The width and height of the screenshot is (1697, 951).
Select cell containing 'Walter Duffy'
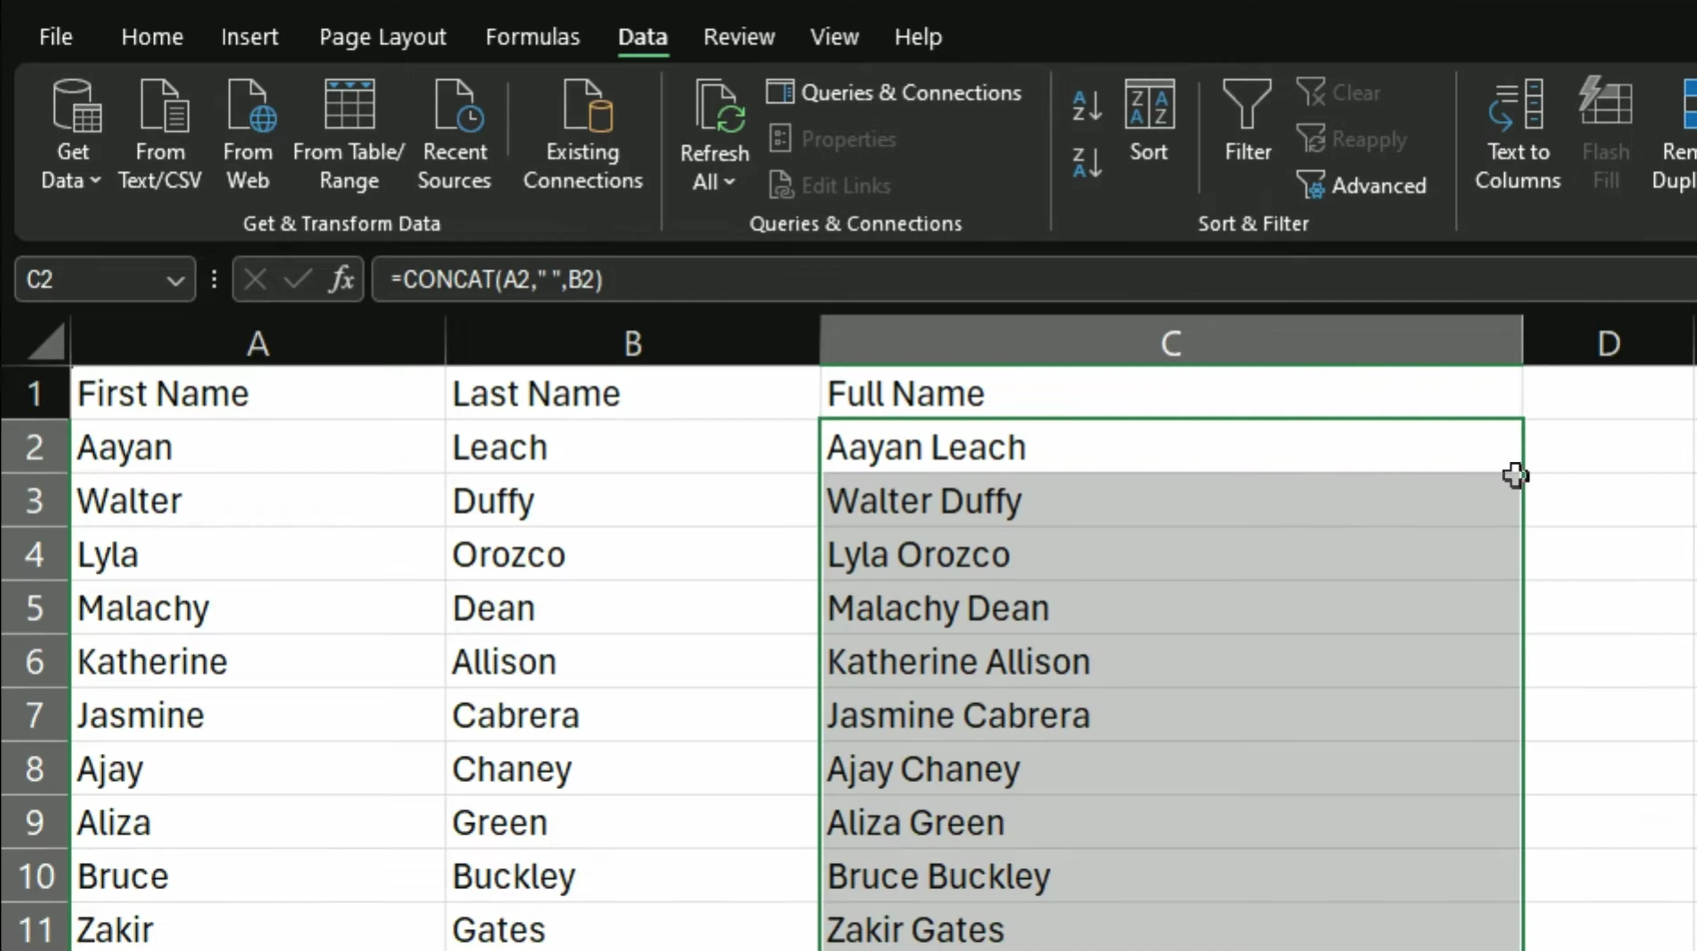pos(1171,500)
